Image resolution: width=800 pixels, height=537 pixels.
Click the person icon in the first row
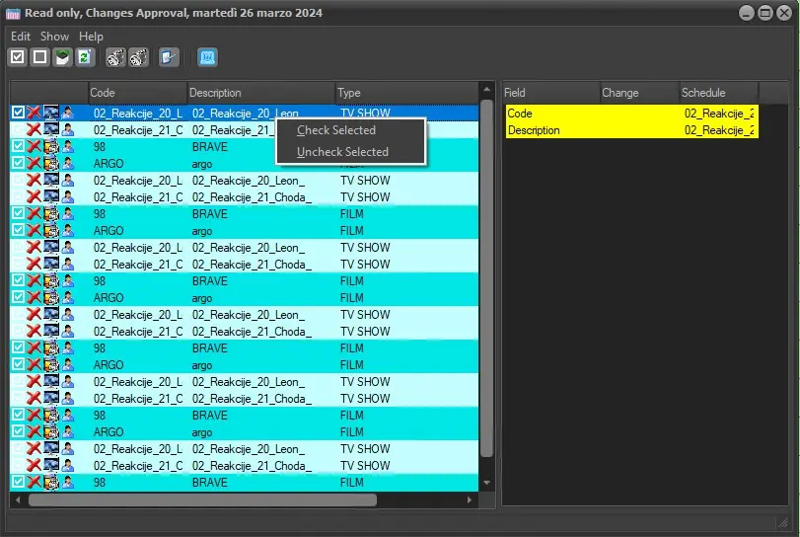(x=68, y=114)
